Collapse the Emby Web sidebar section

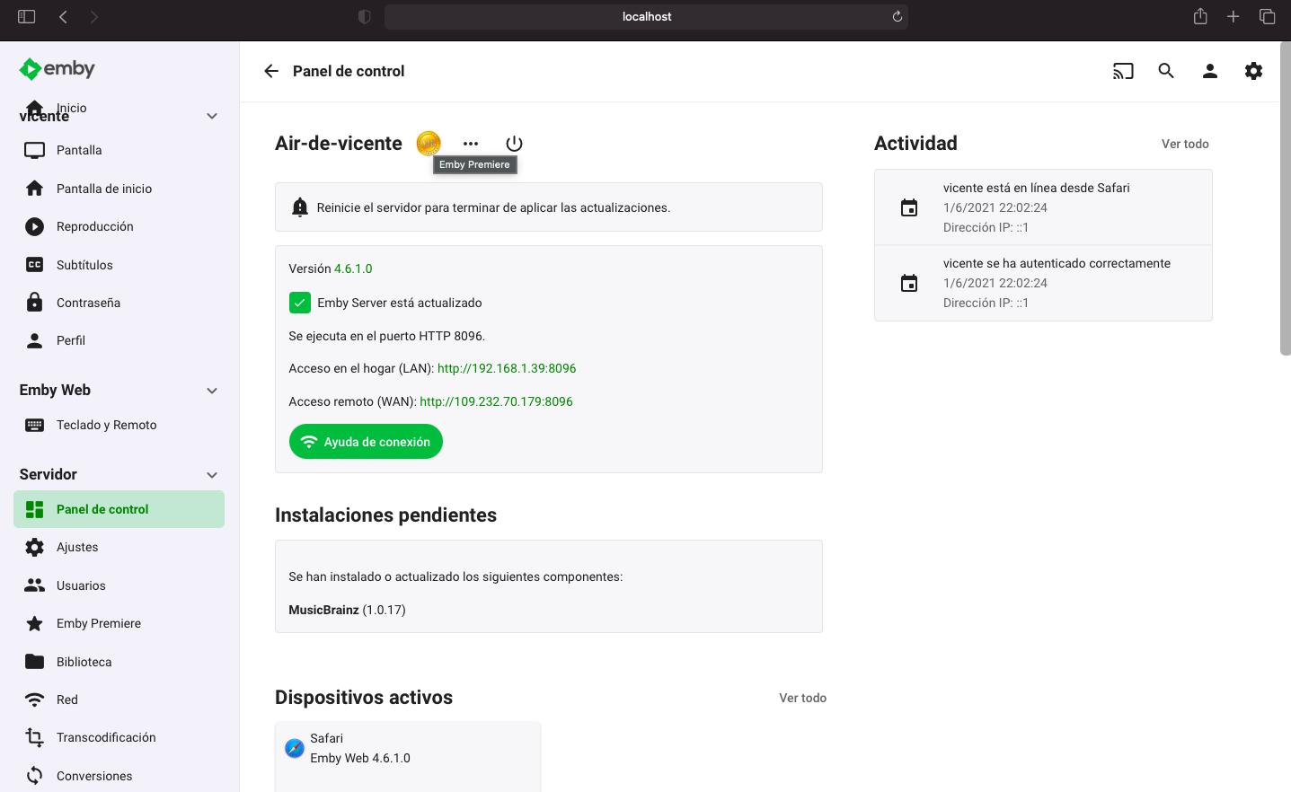pyautogui.click(x=212, y=391)
